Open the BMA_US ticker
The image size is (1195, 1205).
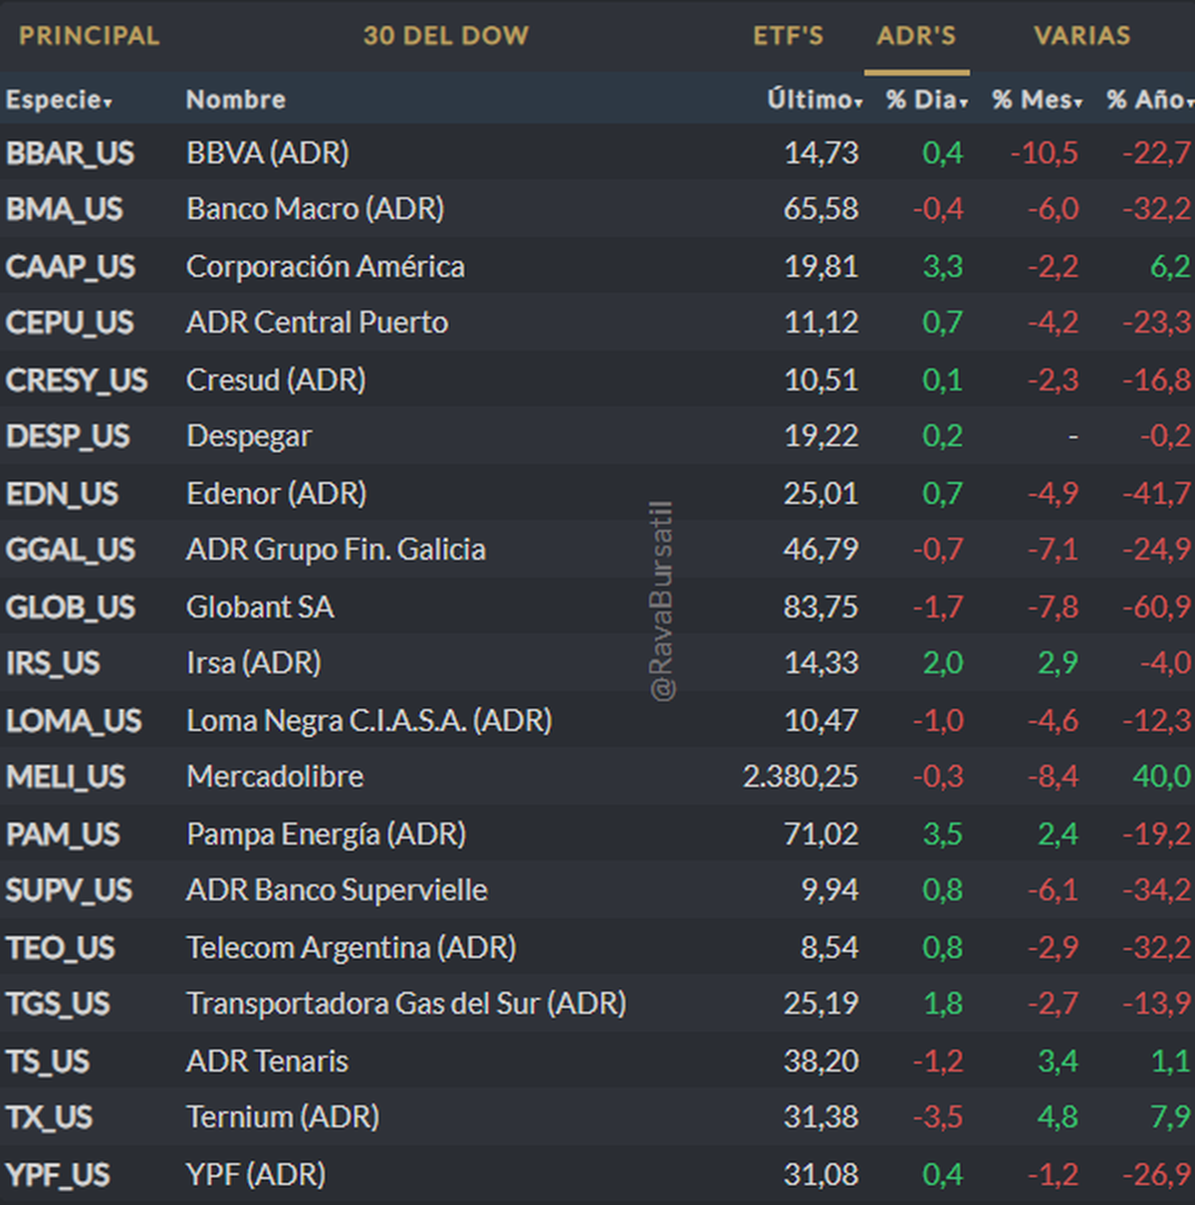[x=64, y=209]
